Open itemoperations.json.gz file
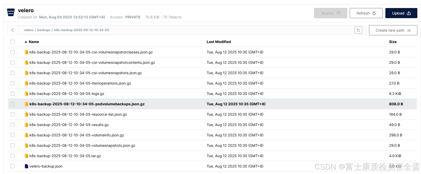 click(80, 83)
